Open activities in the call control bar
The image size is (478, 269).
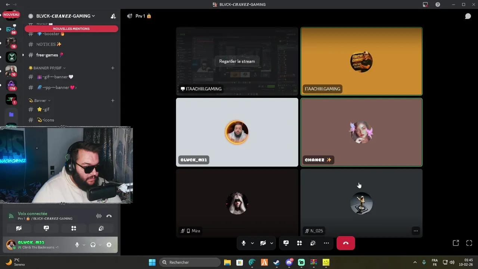coord(299,243)
